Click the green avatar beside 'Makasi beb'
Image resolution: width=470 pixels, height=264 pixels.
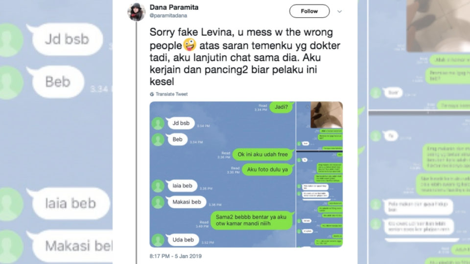(158, 202)
